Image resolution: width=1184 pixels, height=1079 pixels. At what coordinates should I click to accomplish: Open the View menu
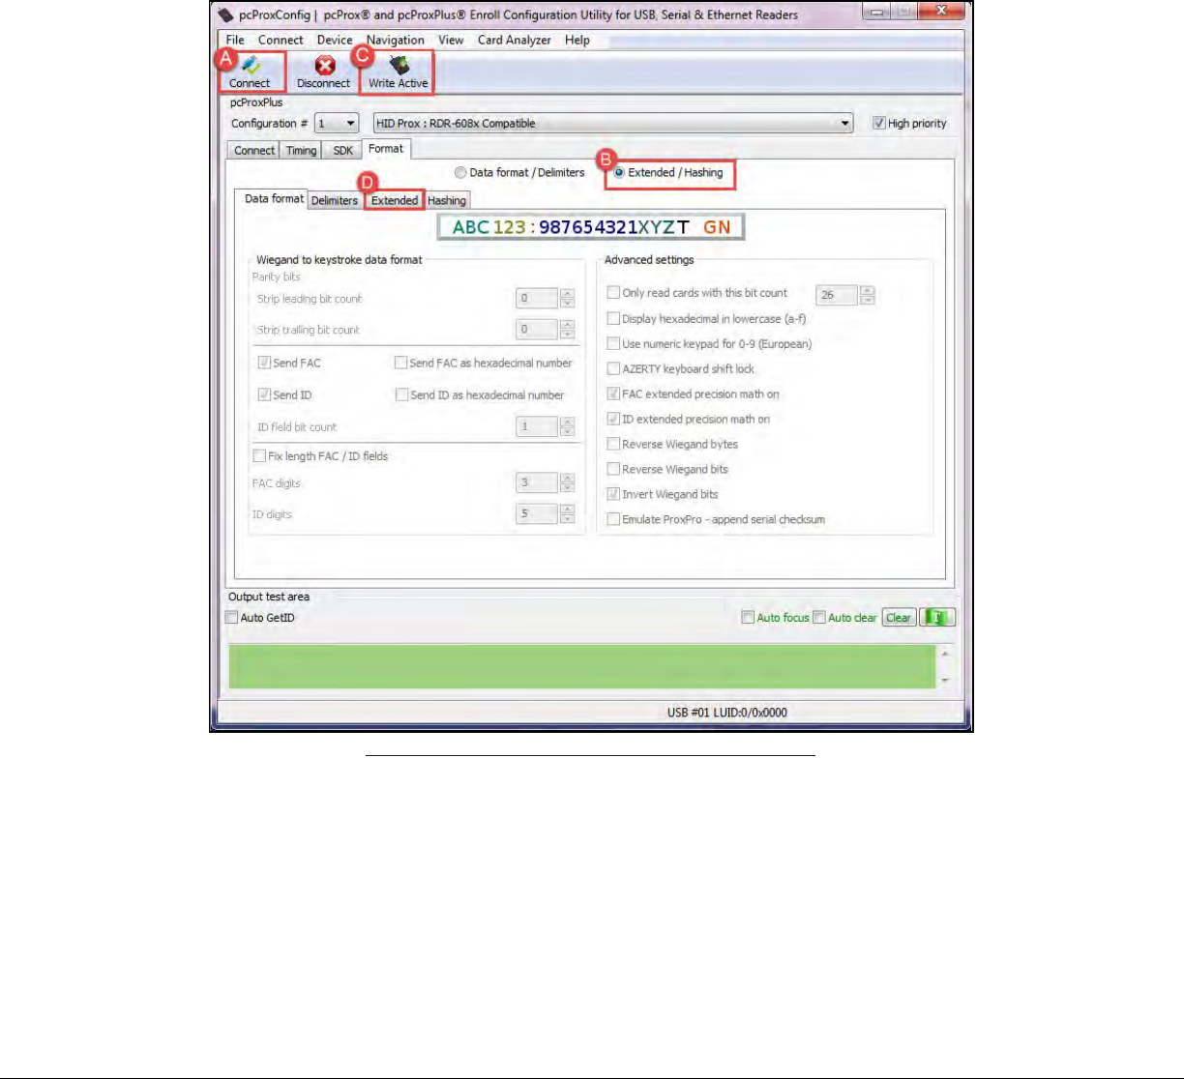pyautogui.click(x=451, y=41)
